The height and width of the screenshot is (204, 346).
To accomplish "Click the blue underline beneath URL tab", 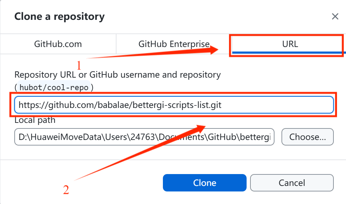I will (x=287, y=53).
